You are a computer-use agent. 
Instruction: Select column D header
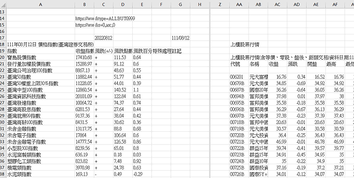pos(123,4)
